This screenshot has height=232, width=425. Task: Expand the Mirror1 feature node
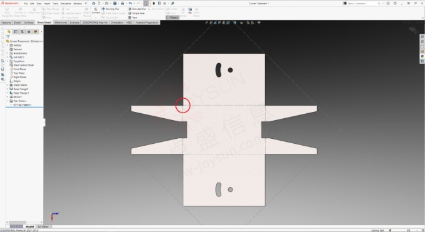coord(8,97)
